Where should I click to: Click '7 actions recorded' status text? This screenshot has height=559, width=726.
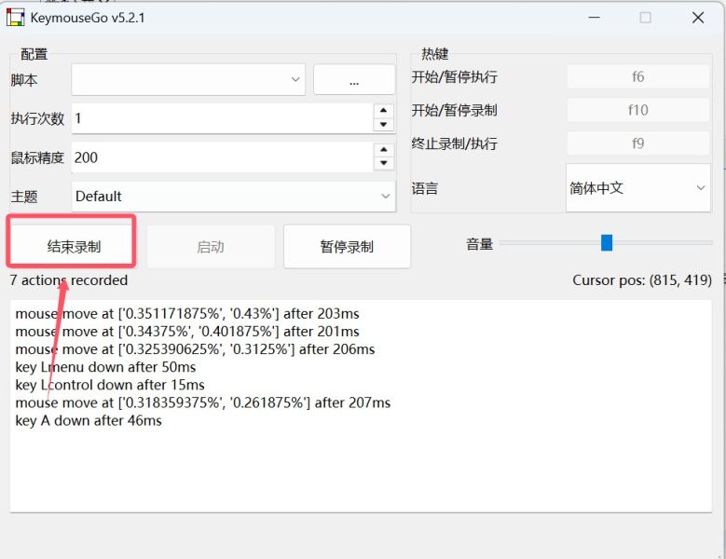[69, 279]
